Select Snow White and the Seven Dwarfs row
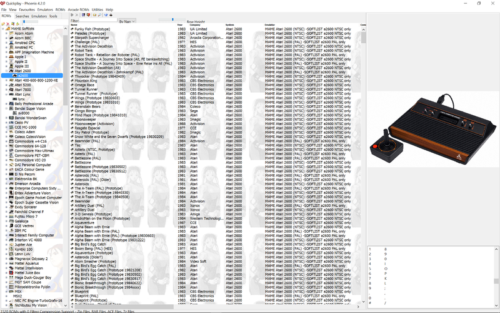This screenshot has width=500, height=313. coord(119,136)
